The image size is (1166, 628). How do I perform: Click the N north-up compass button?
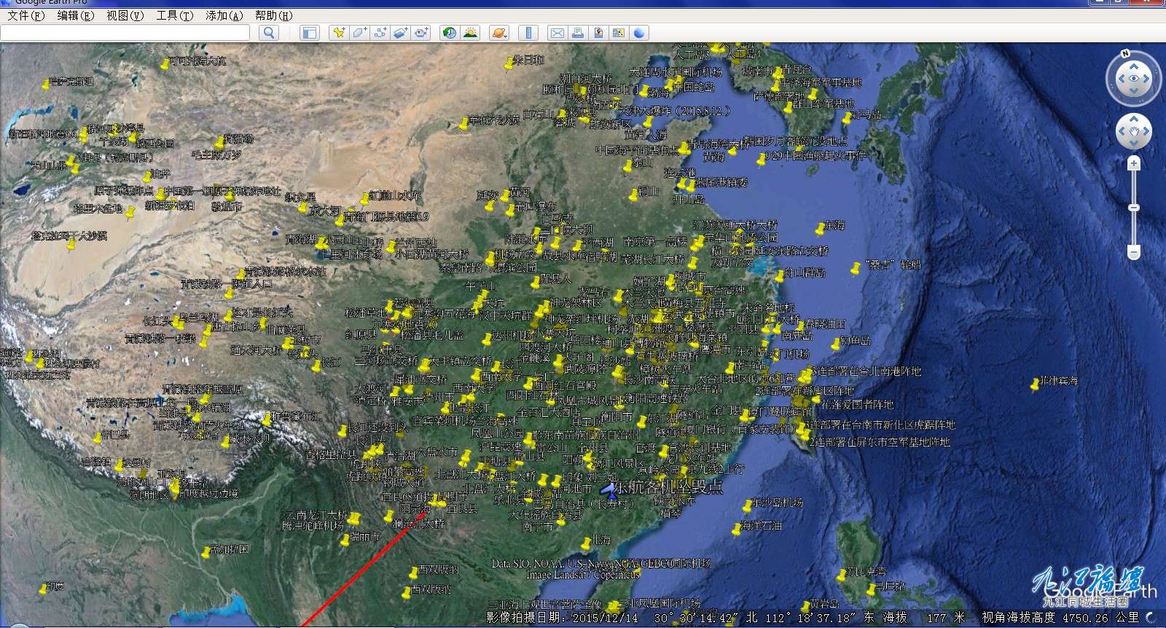(1125, 54)
